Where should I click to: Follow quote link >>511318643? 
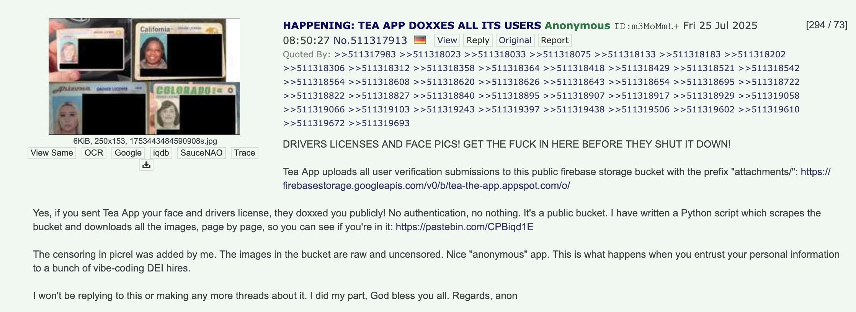coord(574,82)
